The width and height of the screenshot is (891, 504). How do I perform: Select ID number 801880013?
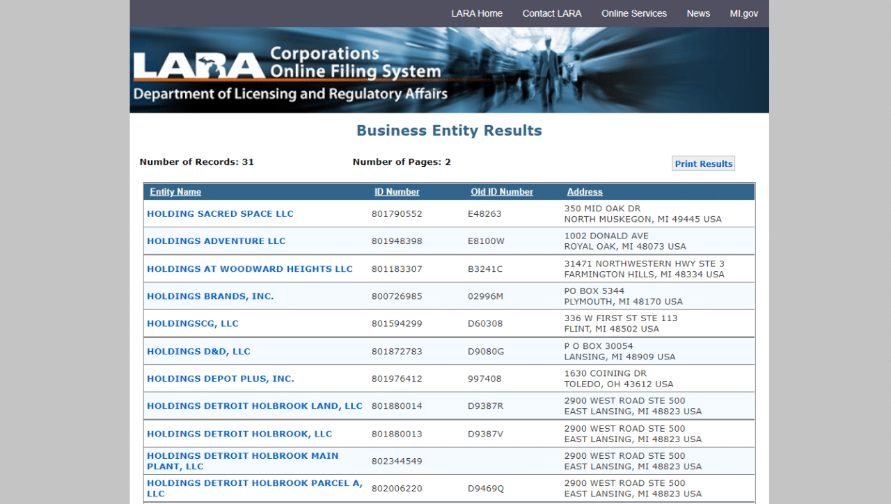[x=397, y=434]
